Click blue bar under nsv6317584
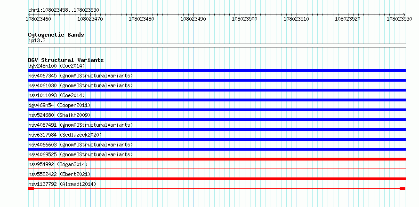Image resolution: width=419 pixels, height=207 pixels. coord(217,139)
